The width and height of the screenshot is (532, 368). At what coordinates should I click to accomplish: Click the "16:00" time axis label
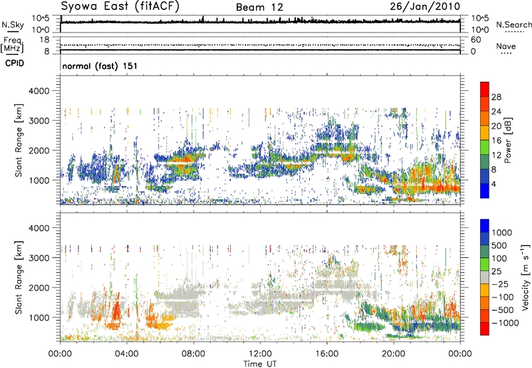(327, 354)
